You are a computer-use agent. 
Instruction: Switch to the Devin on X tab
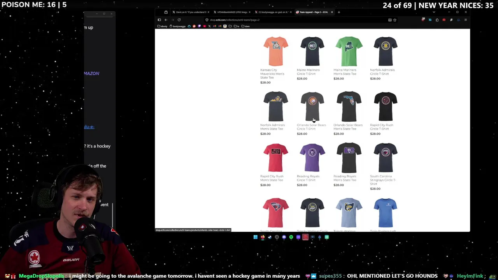(x=191, y=12)
